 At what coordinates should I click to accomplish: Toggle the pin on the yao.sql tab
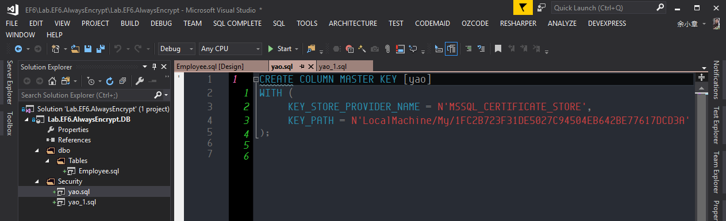301,67
